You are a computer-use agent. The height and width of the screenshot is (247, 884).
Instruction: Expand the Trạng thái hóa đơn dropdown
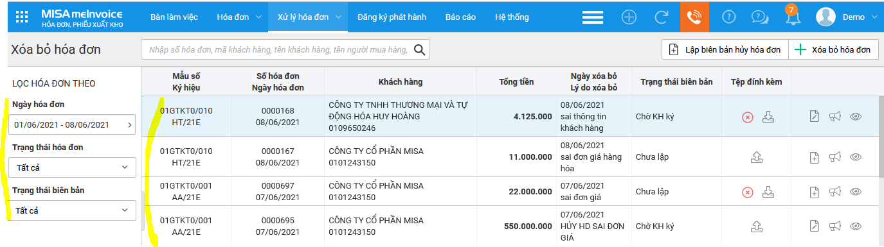click(x=74, y=167)
